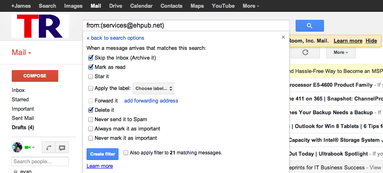Screen dimensions: 383x173
Task: Click back to search options link
Action: pyautogui.click(x=115, y=38)
